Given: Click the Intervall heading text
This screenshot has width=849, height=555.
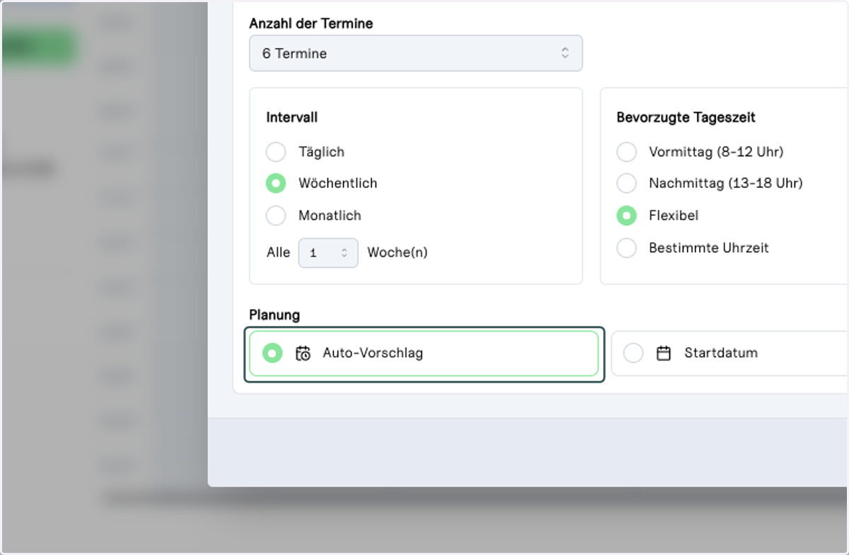Looking at the screenshot, I should click(291, 117).
